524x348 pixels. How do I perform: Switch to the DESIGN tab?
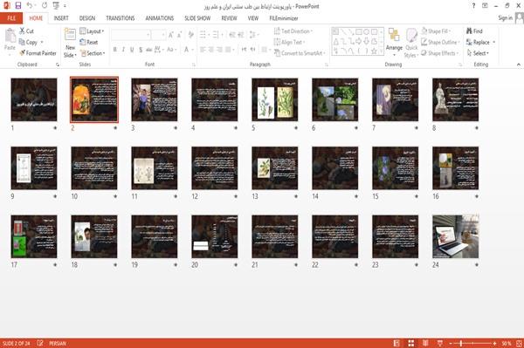click(86, 18)
